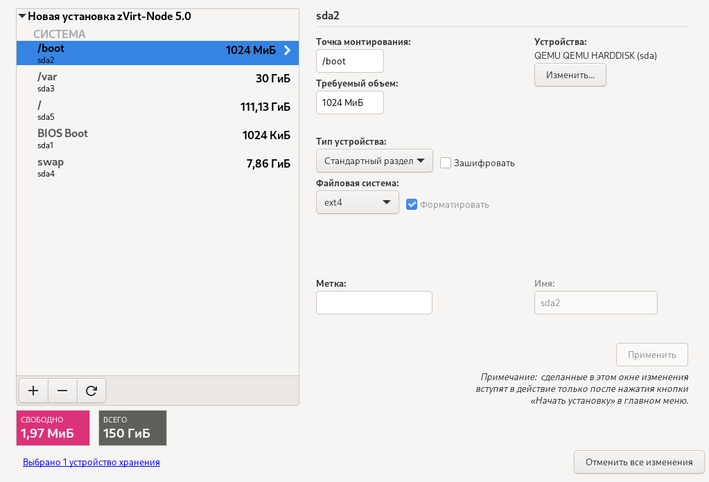
Task: Click the plus icon to add mount point
Action: (33, 391)
